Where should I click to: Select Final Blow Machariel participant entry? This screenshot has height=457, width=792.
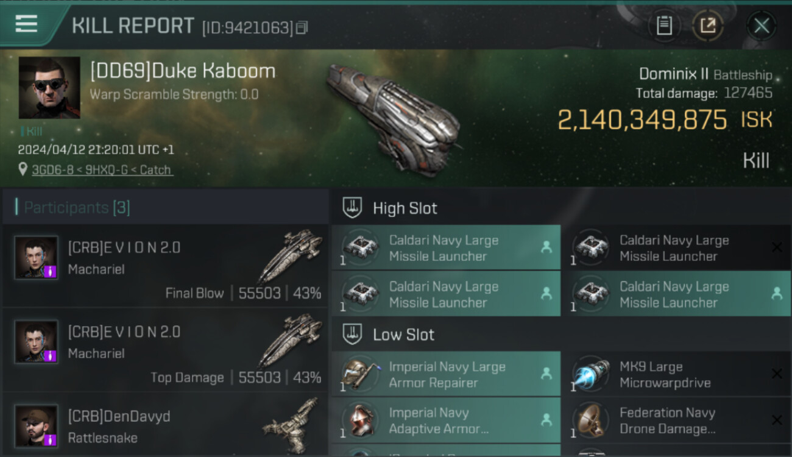(166, 266)
